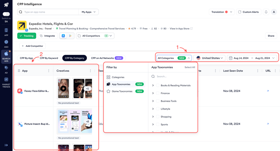
Task: Click the Share button
Action: [x=271, y=36]
